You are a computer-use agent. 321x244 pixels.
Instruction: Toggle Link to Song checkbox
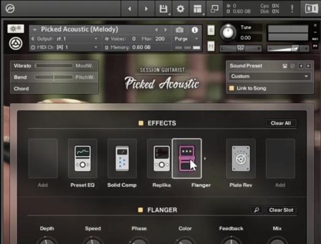click(232, 88)
